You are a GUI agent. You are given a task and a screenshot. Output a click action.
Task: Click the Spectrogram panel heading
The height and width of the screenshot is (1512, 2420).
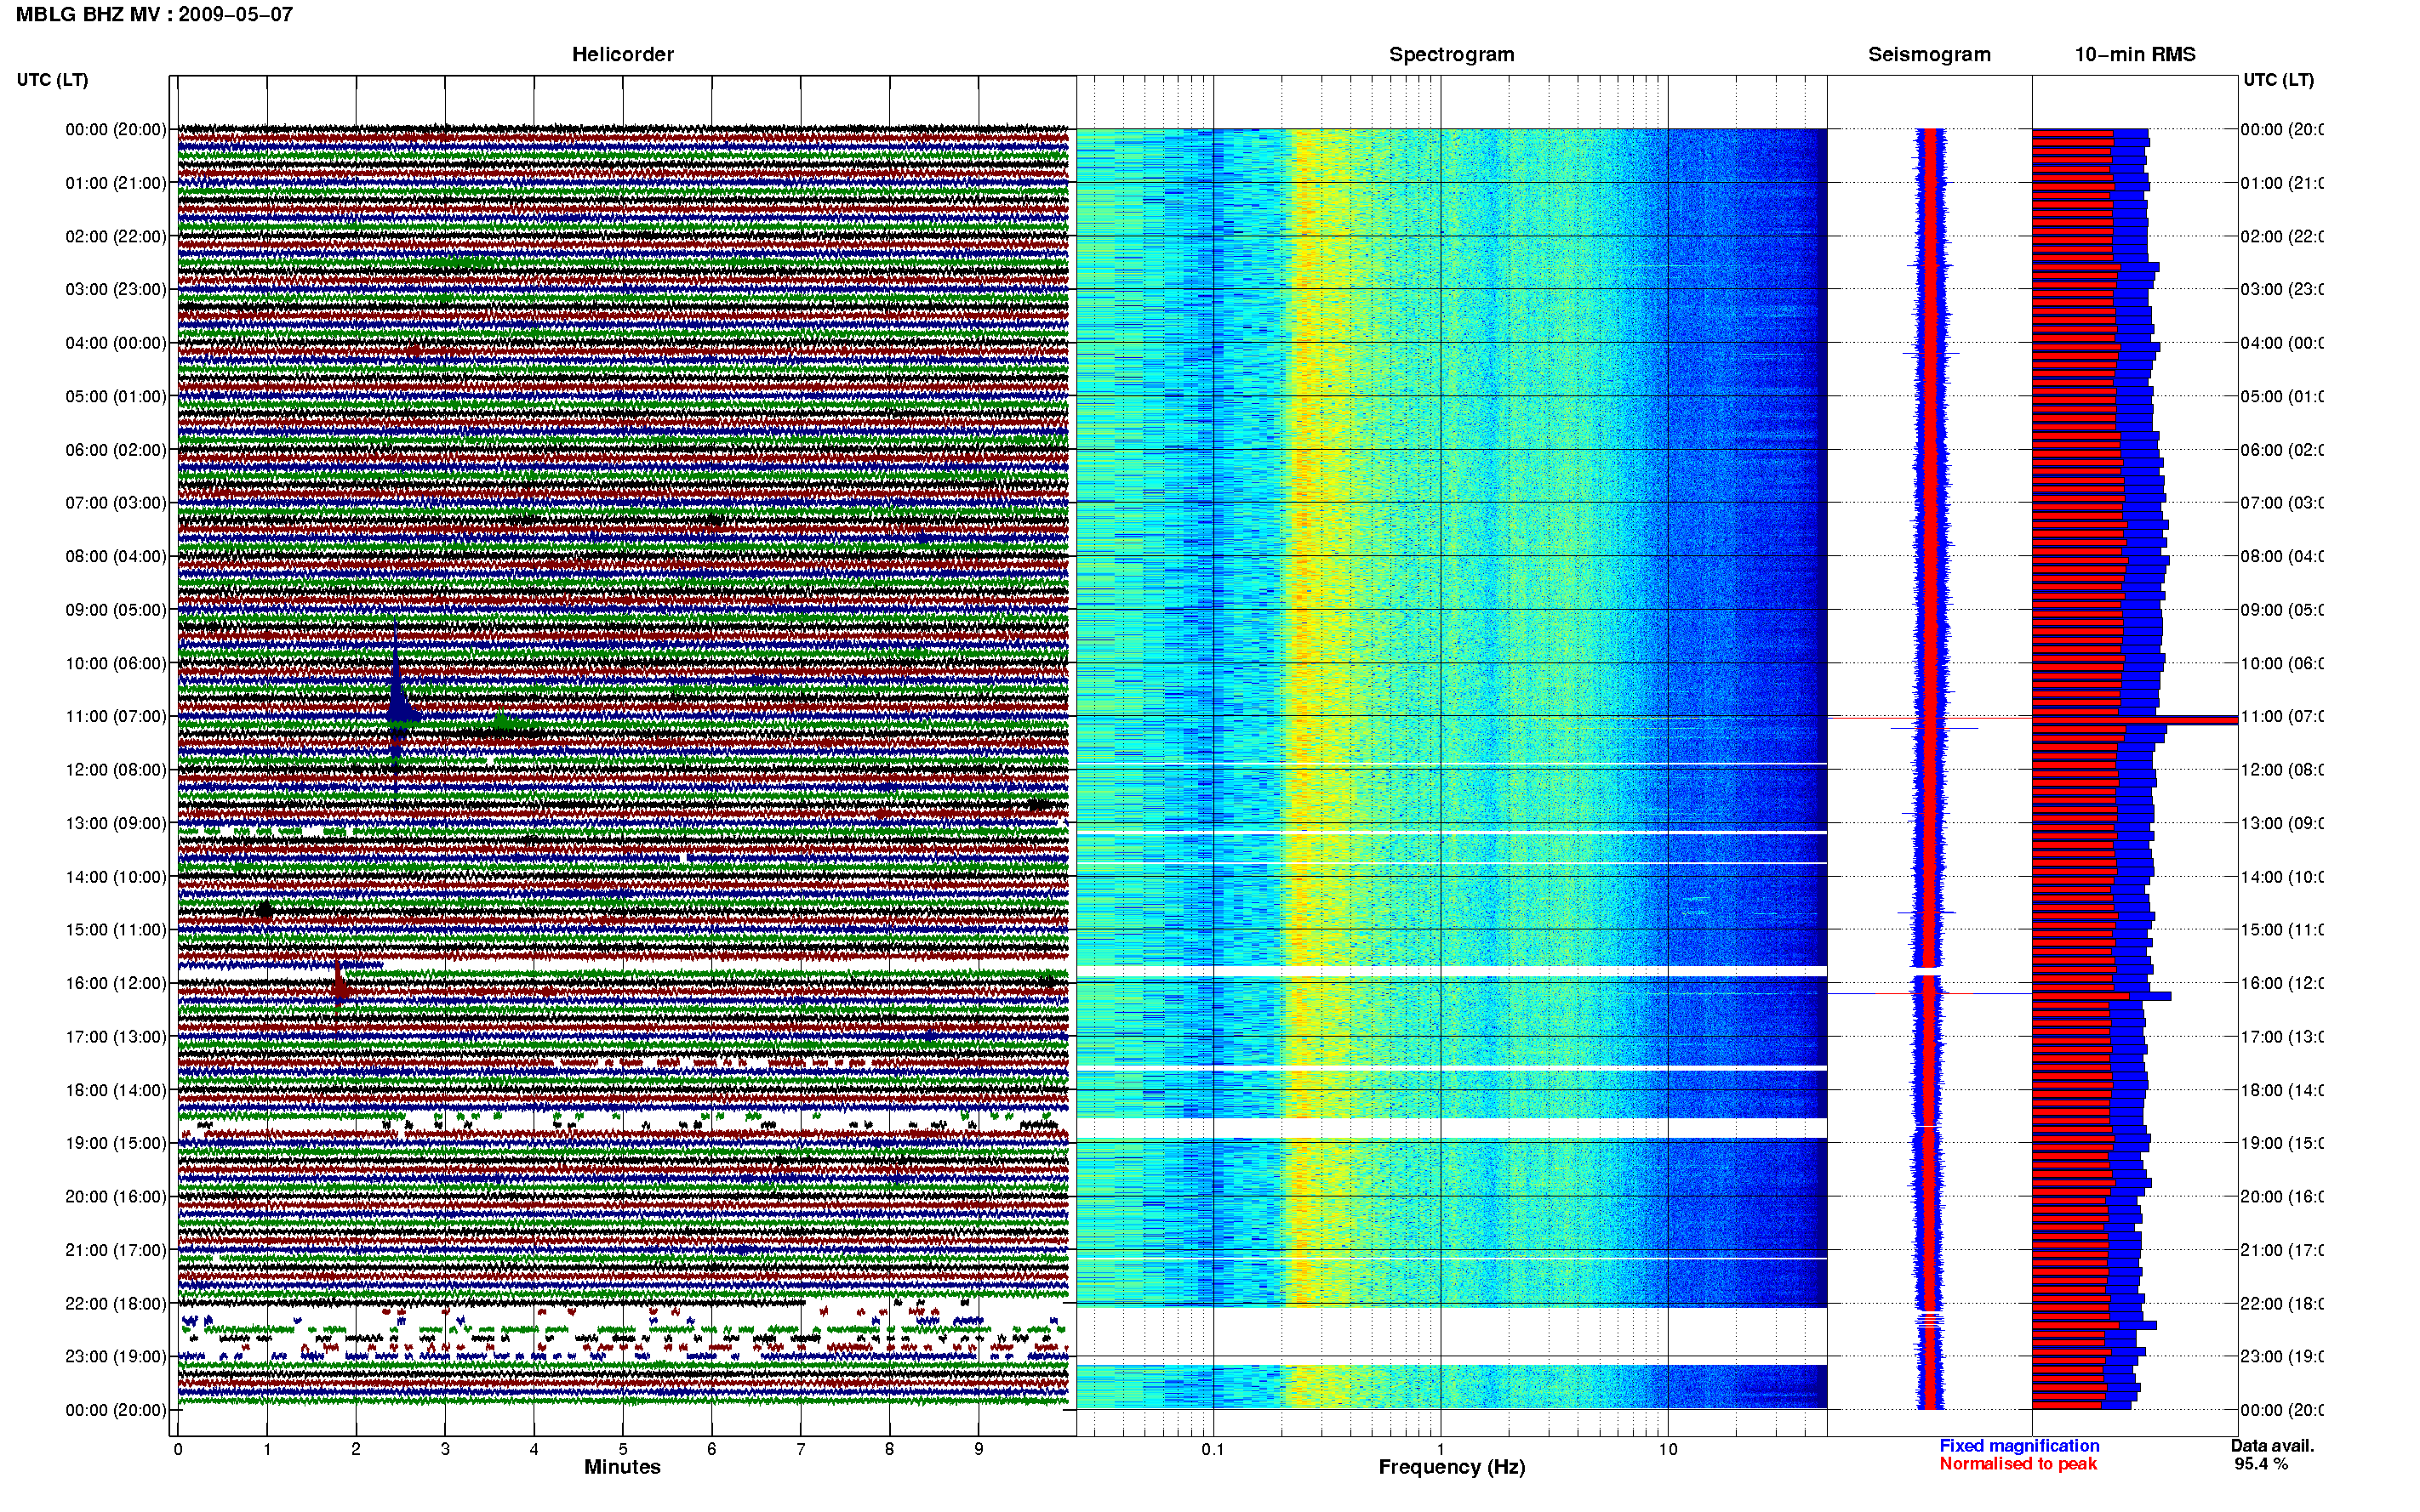click(x=1452, y=54)
